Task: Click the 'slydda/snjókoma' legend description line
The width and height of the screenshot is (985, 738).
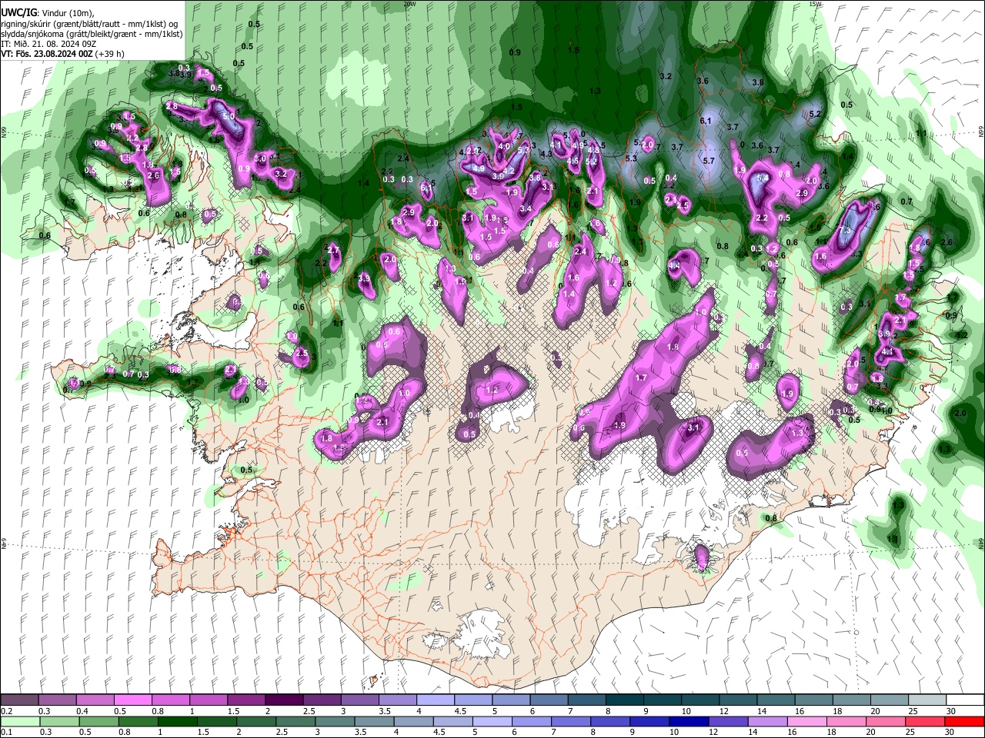Action: coord(92,34)
